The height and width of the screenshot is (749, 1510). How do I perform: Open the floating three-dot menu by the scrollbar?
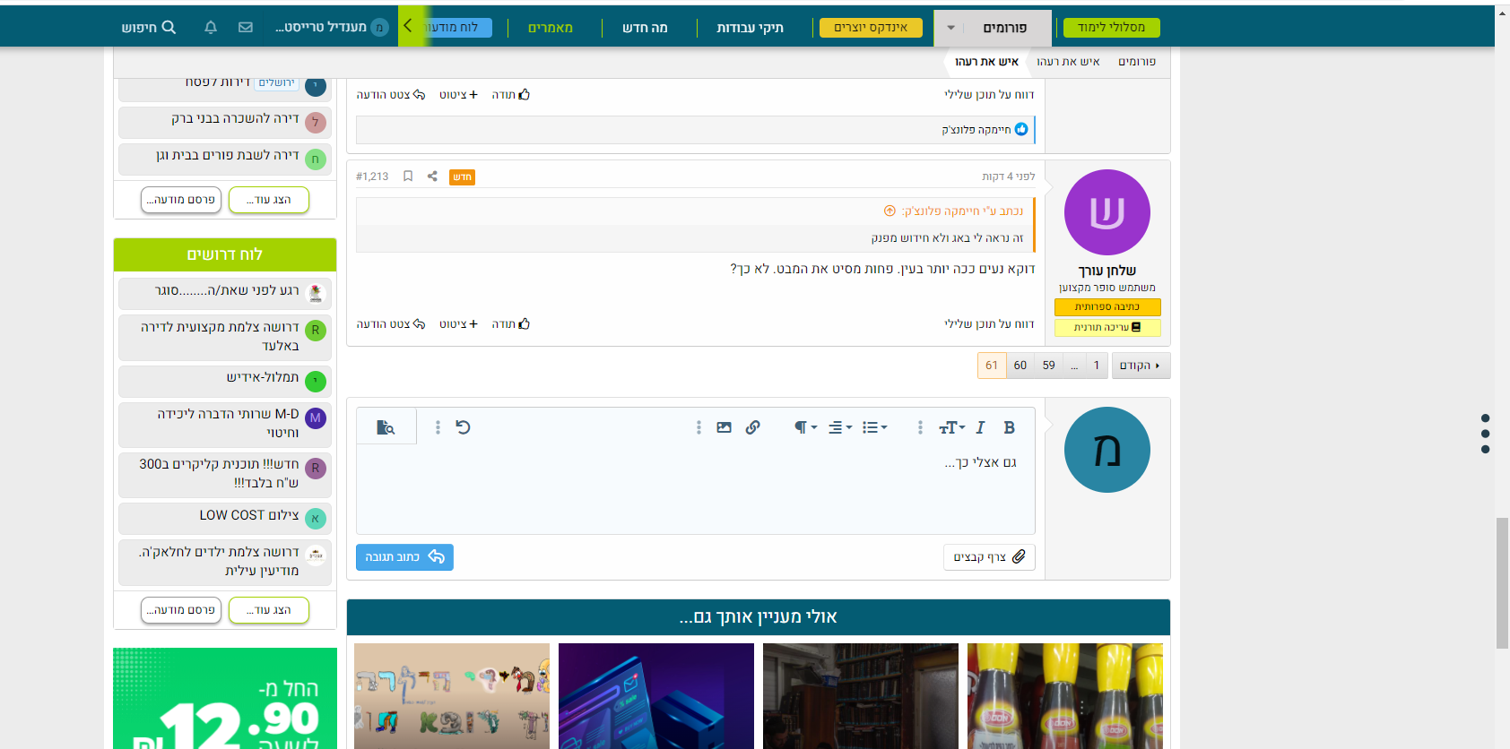(1485, 434)
